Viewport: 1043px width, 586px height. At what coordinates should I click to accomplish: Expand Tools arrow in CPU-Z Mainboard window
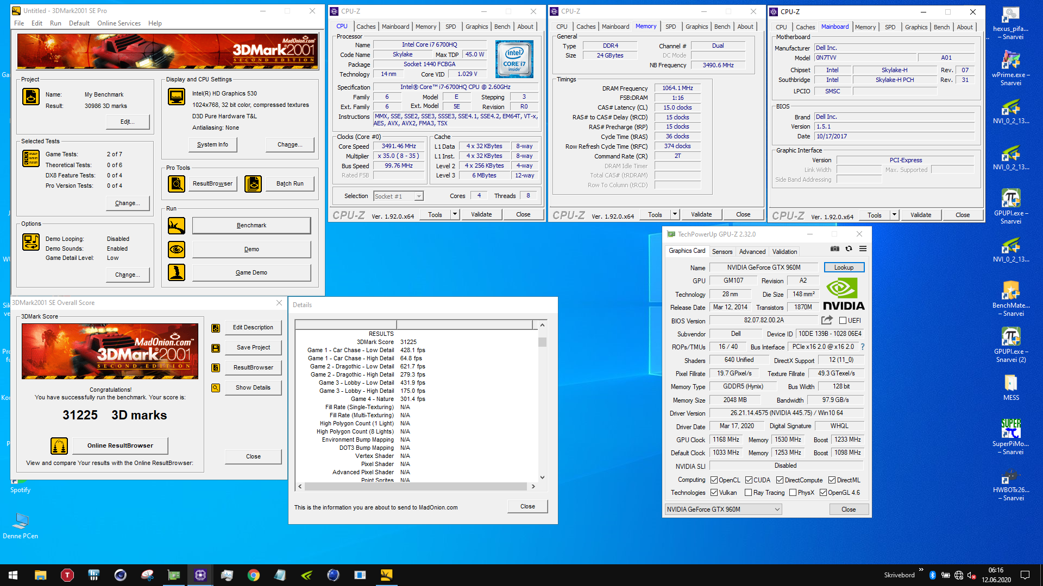coord(894,215)
